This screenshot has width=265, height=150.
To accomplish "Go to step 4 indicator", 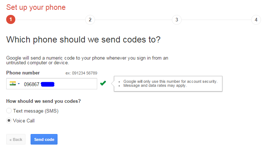I will 256,20.
